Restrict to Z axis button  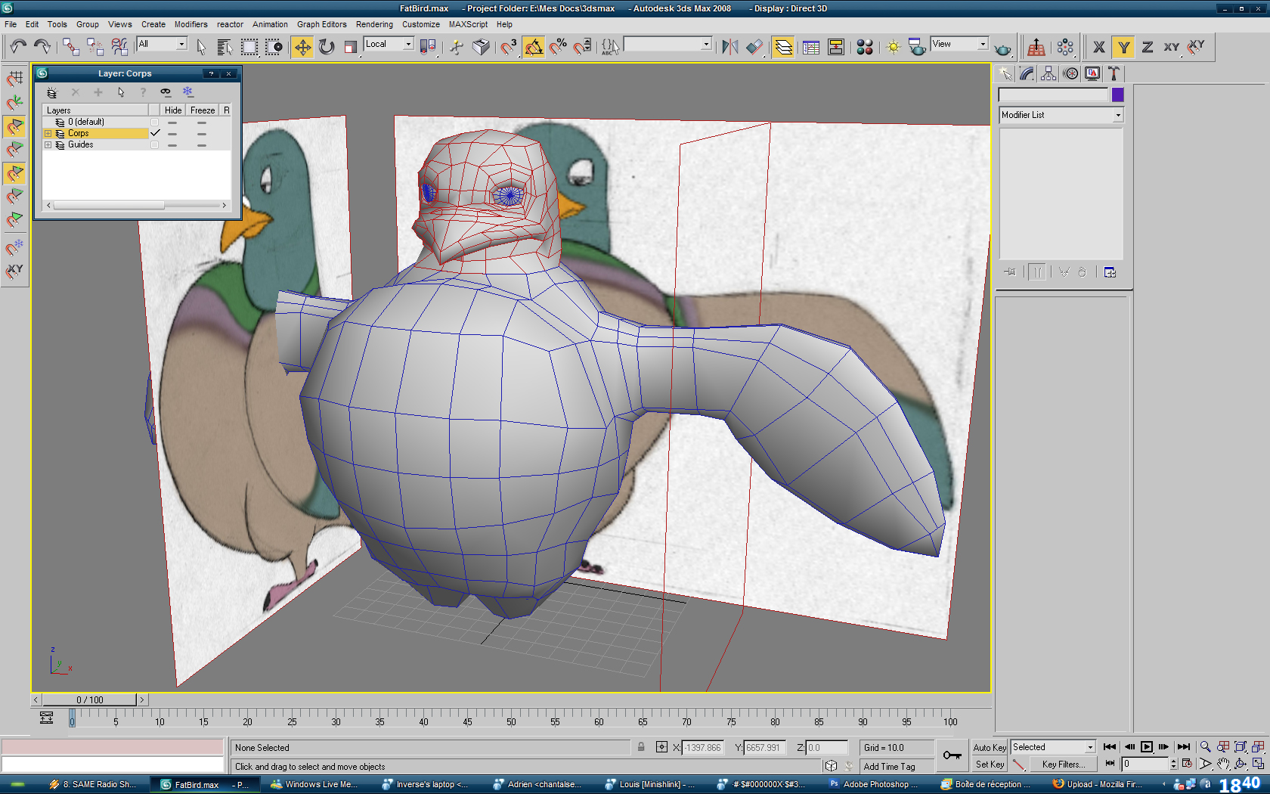(1148, 47)
